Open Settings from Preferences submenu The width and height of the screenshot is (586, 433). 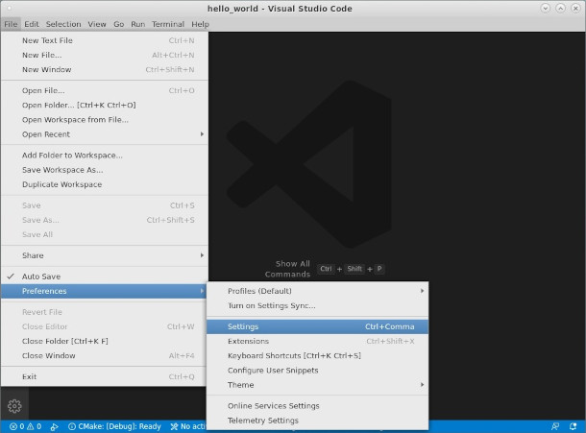(317, 326)
